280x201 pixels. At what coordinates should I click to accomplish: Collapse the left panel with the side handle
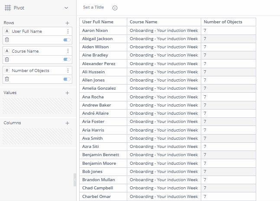[x=75, y=180]
